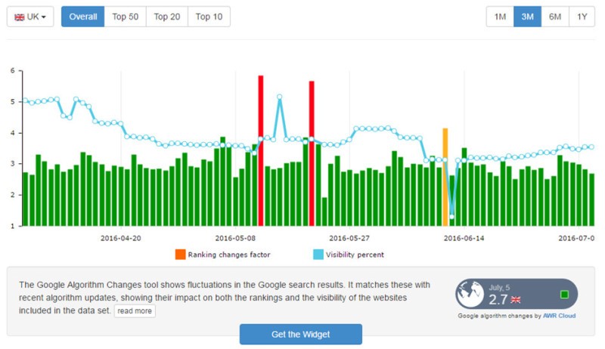Click the lowest visibility point near 2016-06-14

click(451, 217)
